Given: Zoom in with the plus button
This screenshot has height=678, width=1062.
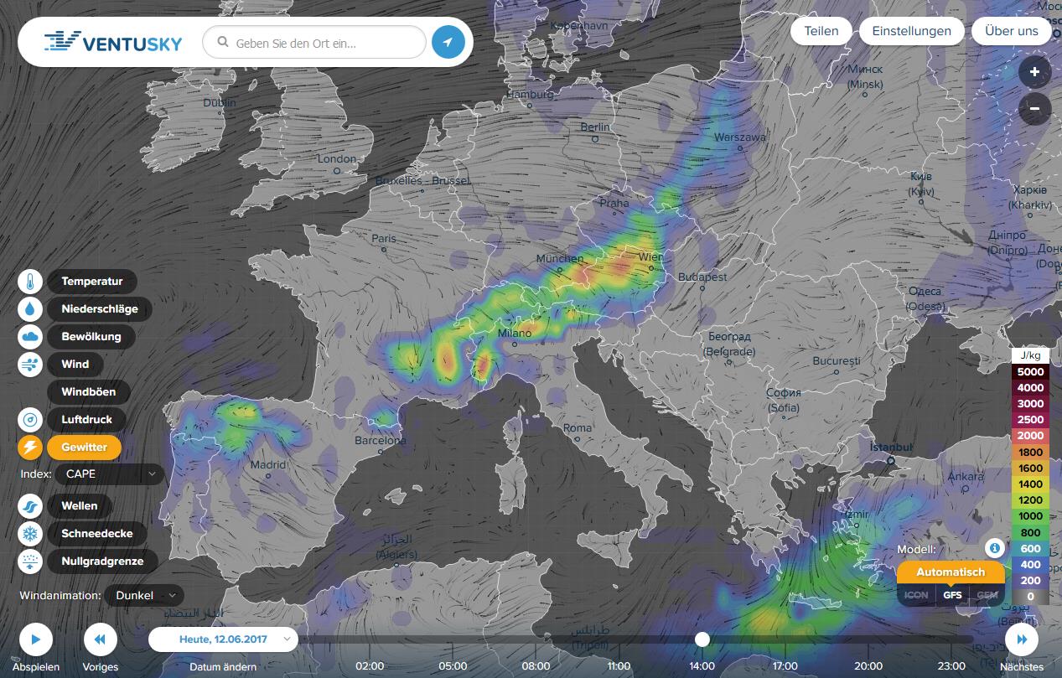Looking at the screenshot, I should [1035, 72].
